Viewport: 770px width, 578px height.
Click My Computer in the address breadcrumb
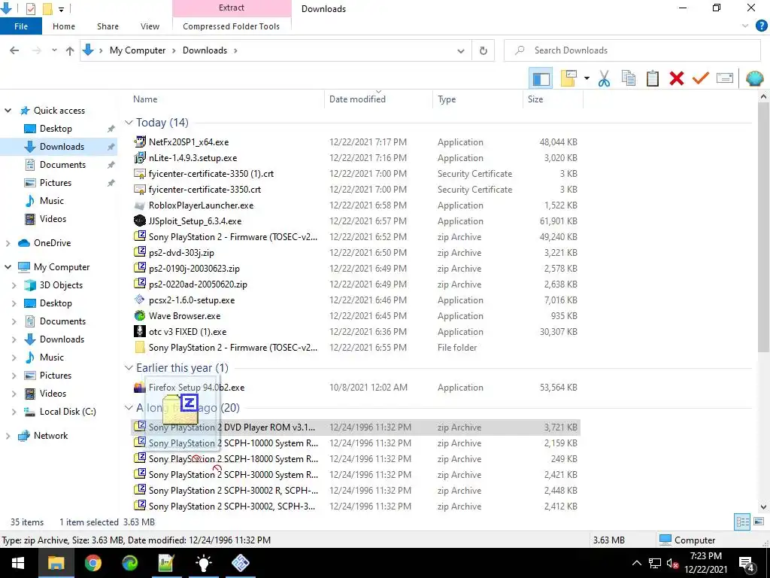138,50
